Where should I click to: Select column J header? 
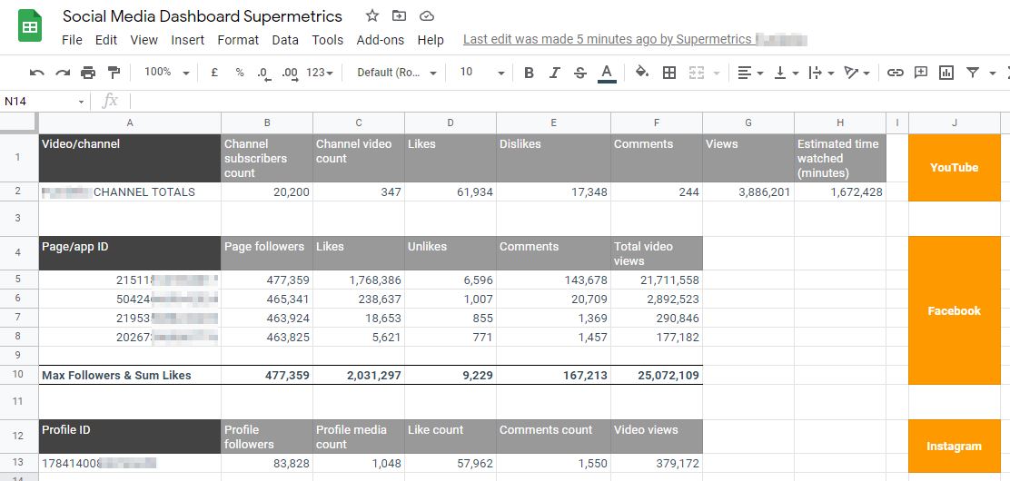click(955, 123)
